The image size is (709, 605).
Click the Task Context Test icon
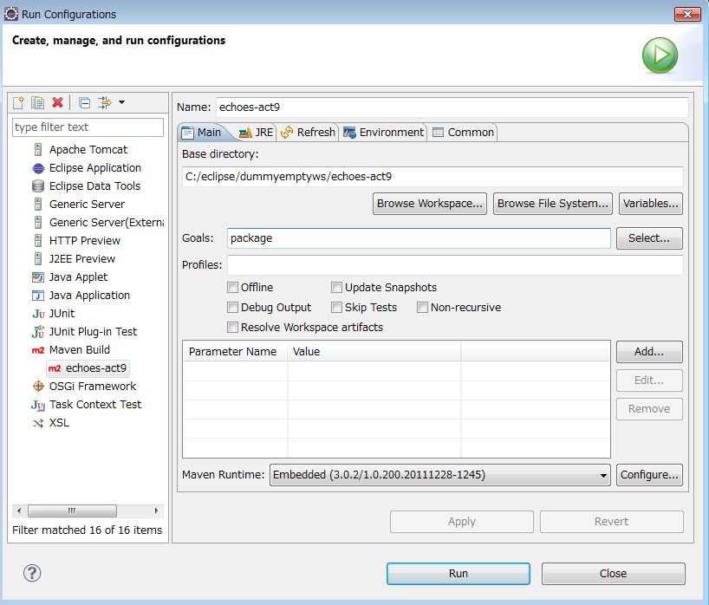(38, 405)
